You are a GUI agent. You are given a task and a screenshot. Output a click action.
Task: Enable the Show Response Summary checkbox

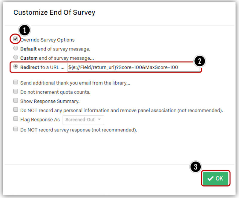pos(16,101)
